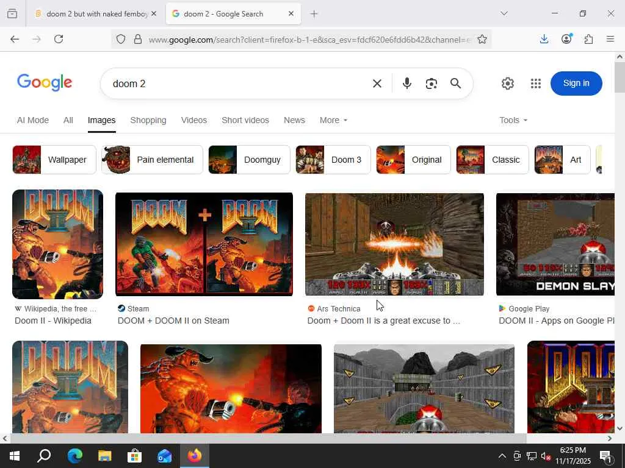Switch to the All results tab
The width and height of the screenshot is (625, 468).
click(x=68, y=120)
